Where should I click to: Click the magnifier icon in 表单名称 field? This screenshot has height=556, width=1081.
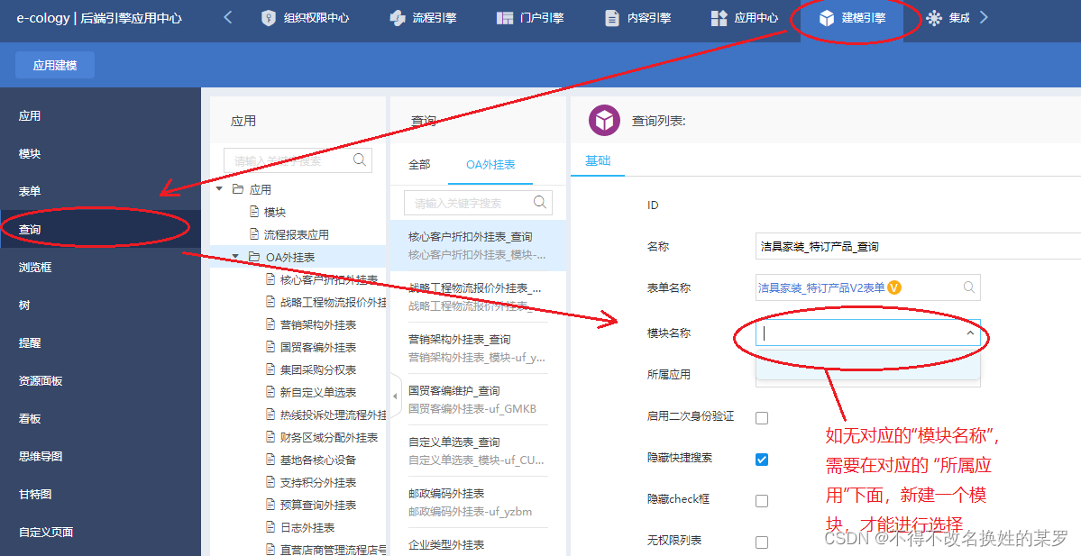pyautogui.click(x=968, y=287)
